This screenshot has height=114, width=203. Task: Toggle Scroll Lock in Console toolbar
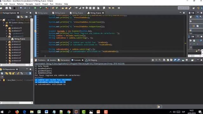click(168, 60)
